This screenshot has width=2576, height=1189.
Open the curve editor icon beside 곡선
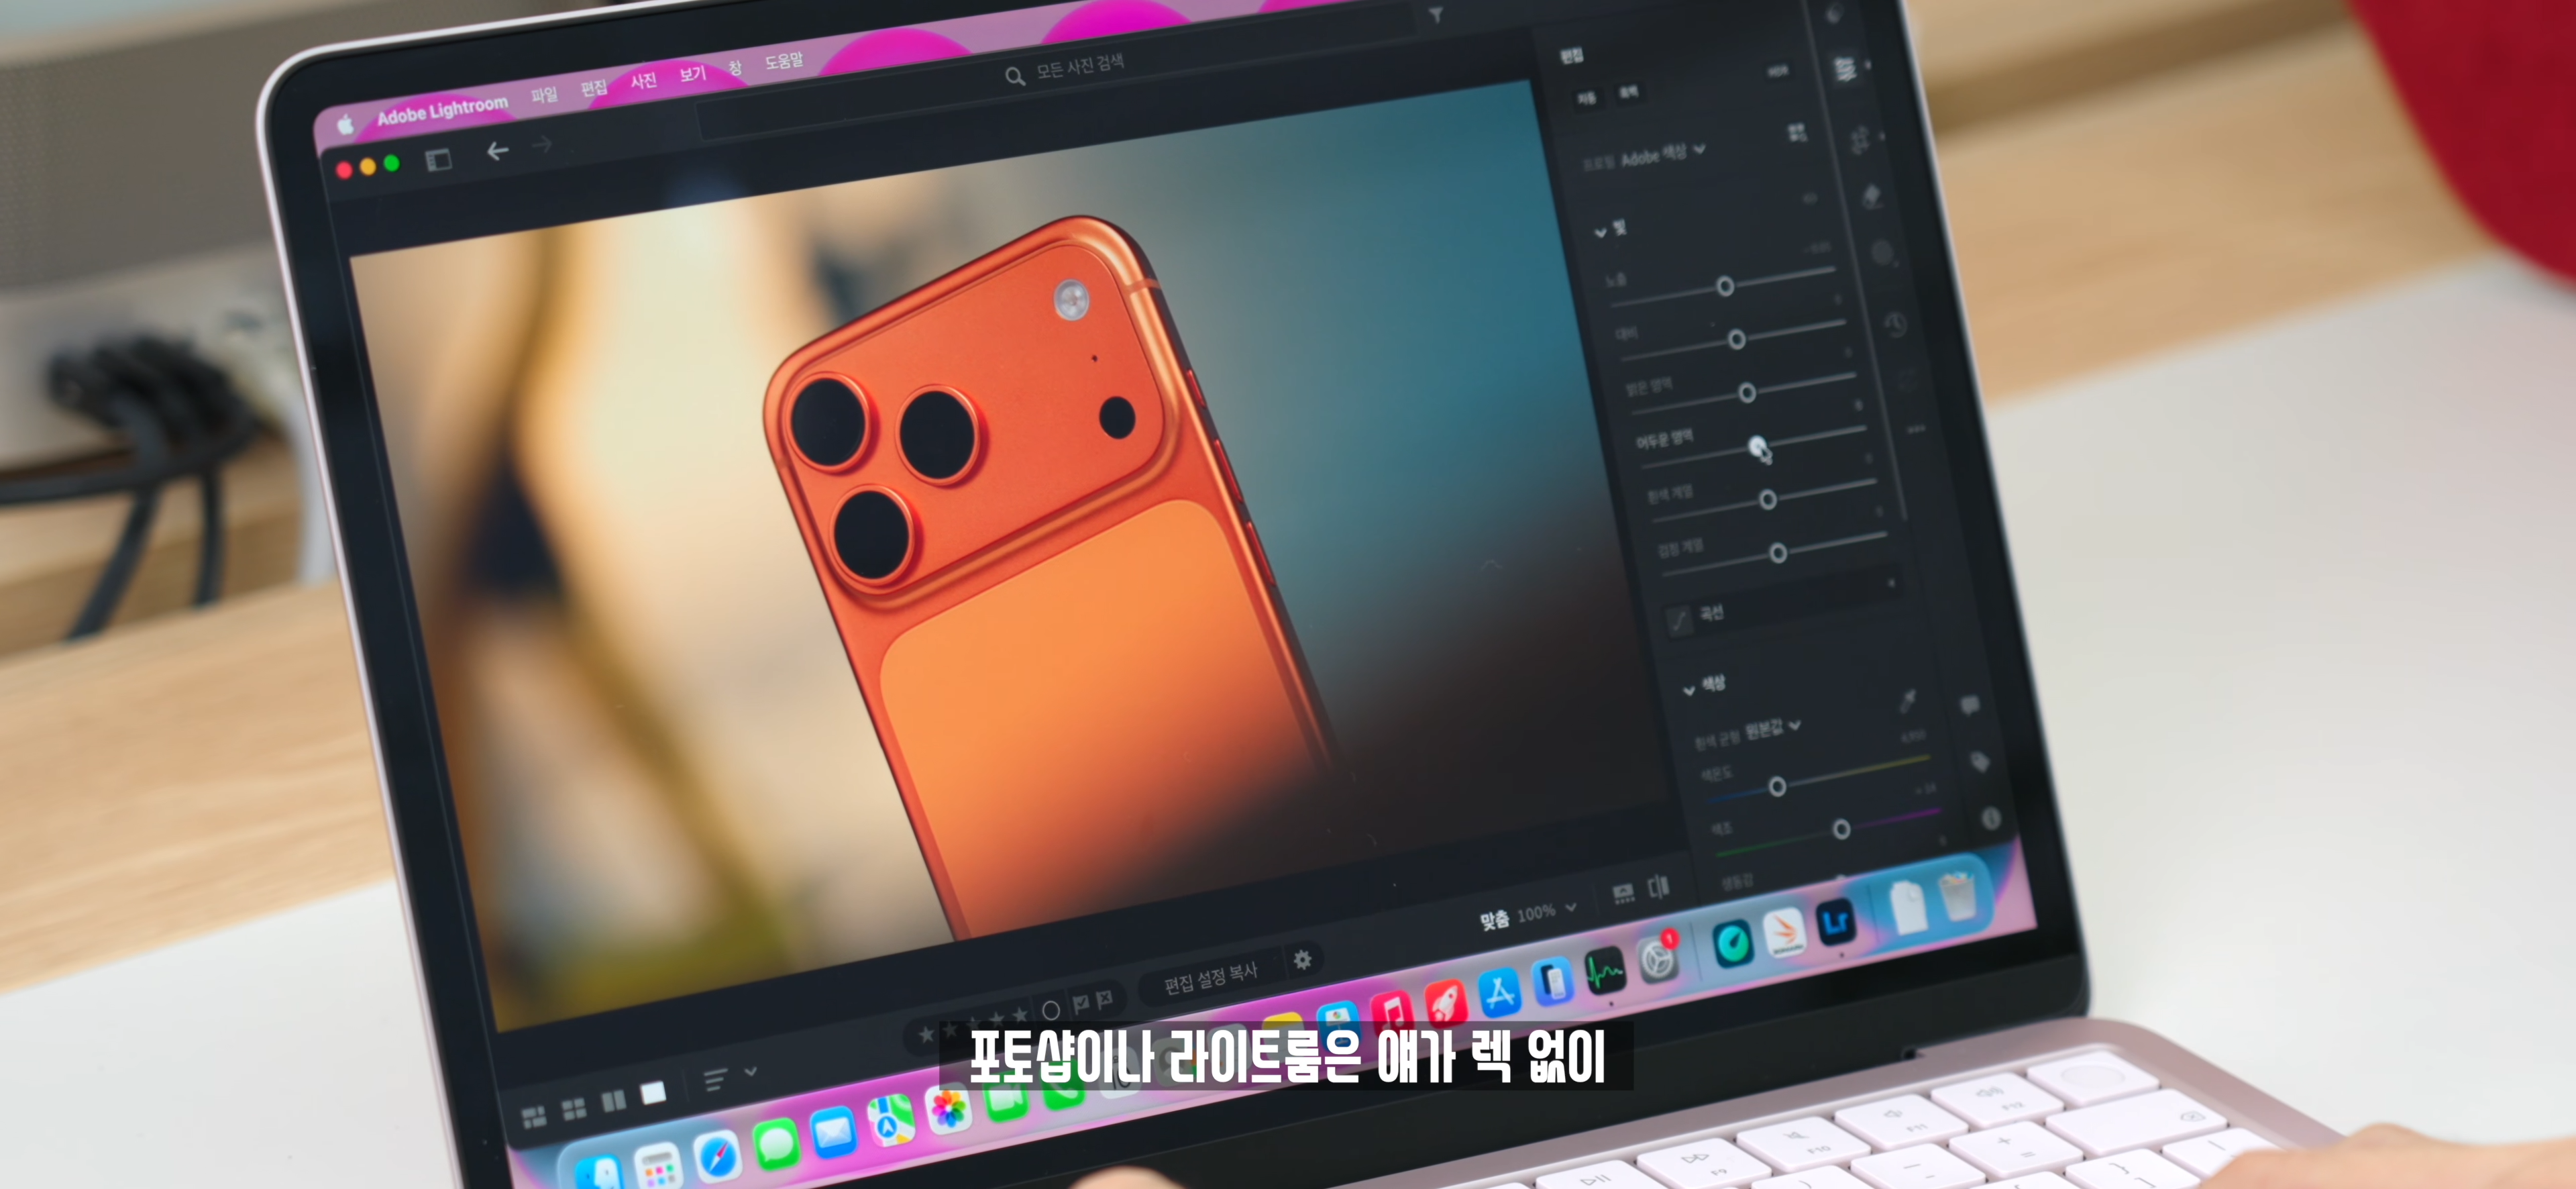pos(1679,620)
